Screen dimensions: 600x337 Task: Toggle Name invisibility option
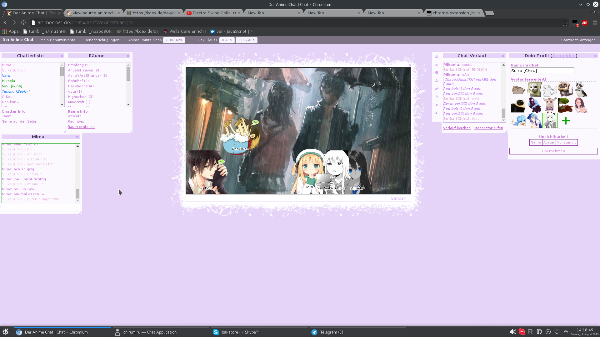[536, 143]
